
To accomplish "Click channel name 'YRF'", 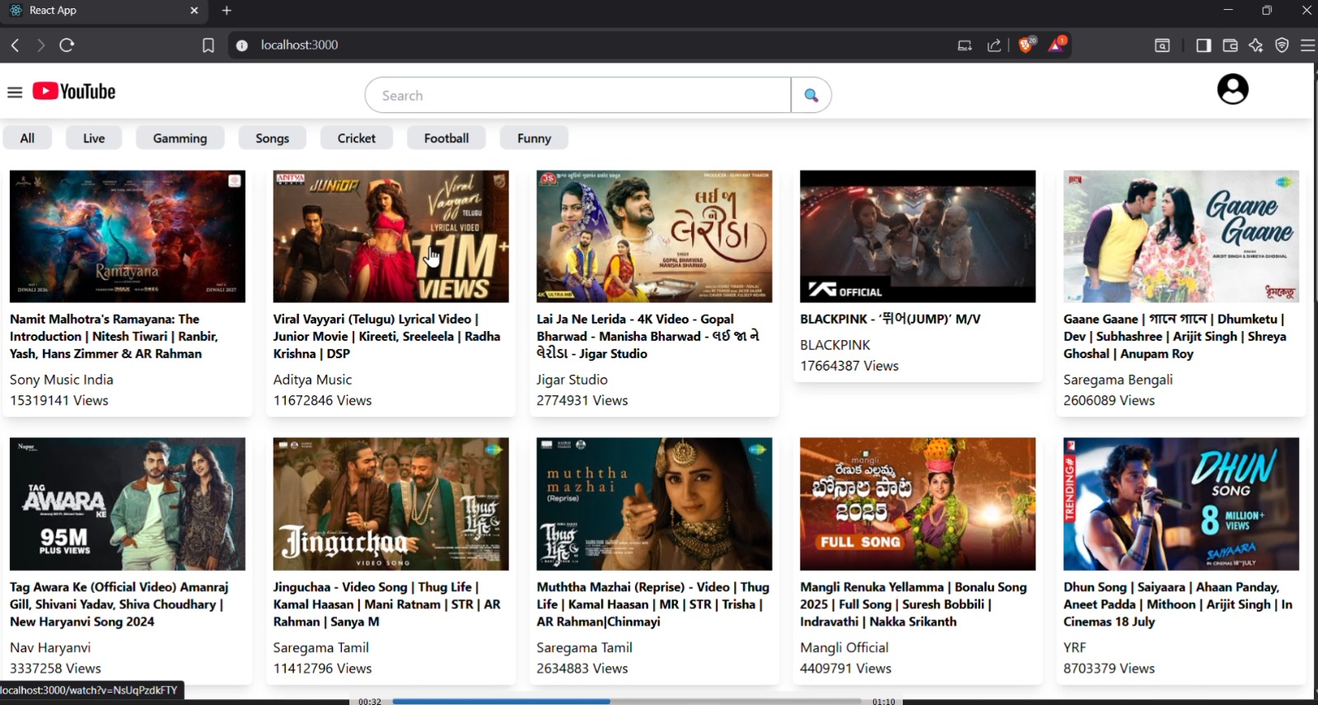I will tap(1075, 647).
